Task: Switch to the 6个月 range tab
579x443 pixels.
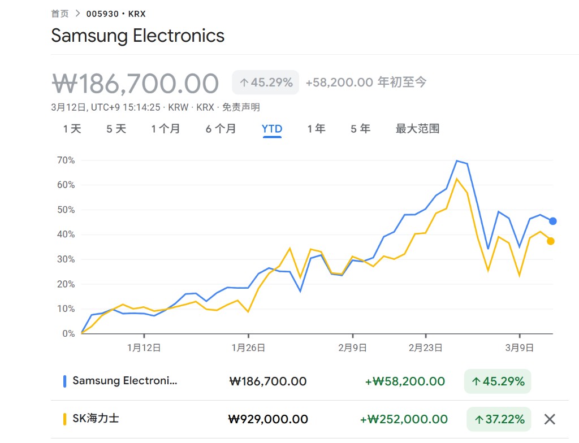Action: point(221,129)
